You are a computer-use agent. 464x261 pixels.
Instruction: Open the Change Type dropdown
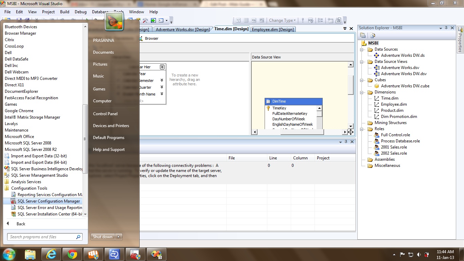282,20
